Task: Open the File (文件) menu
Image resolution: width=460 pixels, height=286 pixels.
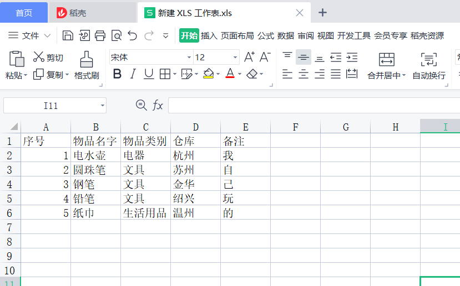Action: pyautogui.click(x=29, y=35)
